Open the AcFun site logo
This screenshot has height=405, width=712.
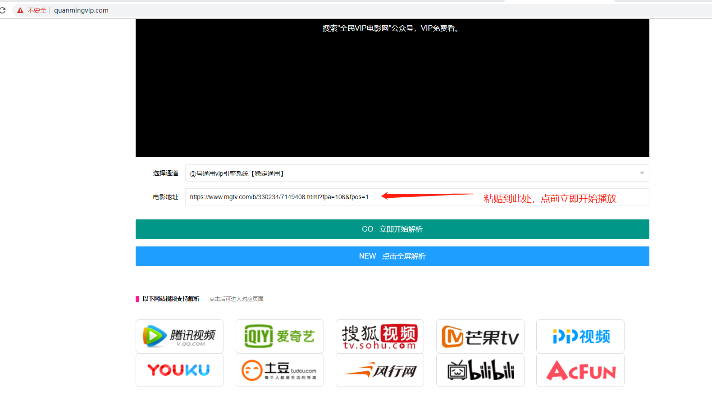[580, 370]
